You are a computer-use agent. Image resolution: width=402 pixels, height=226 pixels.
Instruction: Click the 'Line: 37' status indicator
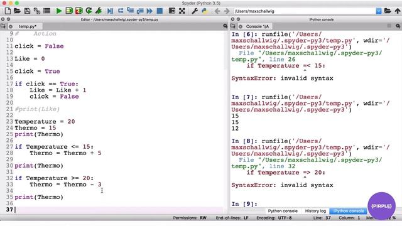coord(322,218)
